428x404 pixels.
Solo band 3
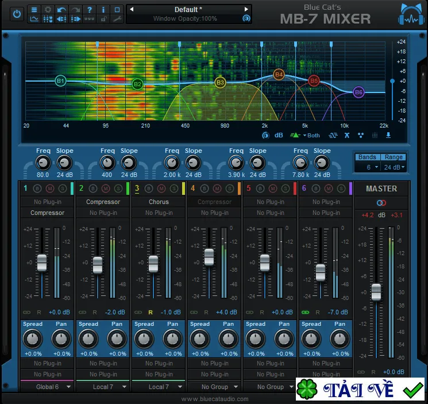(174, 188)
